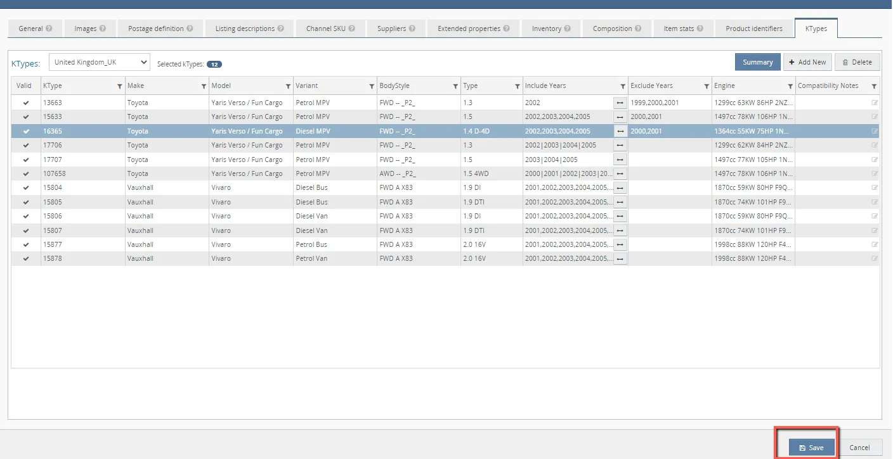Edit compatibility notes for KType 15804
This screenshot has height=459, width=893.
[875, 187]
